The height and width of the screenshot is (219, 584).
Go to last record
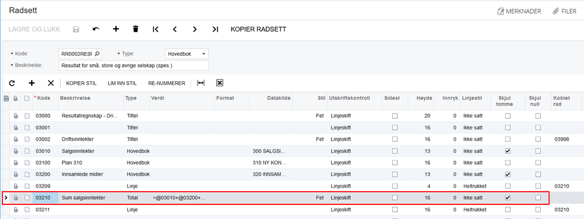[215, 29]
